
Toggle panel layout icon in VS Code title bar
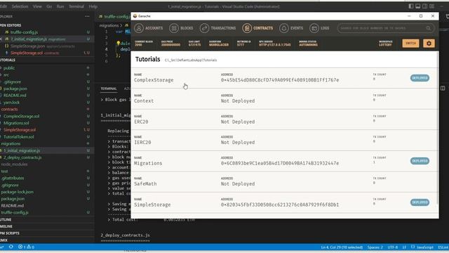418,6
